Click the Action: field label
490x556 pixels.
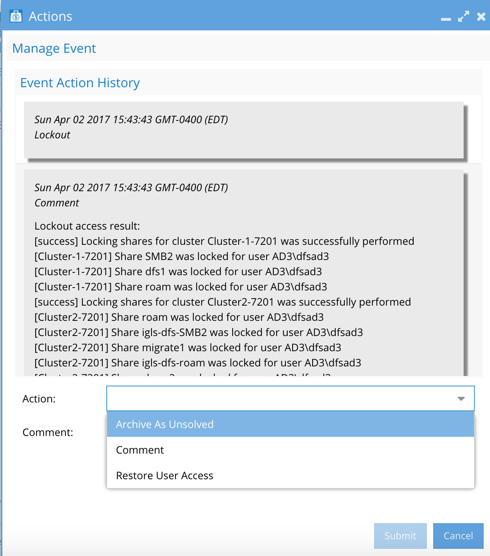(39, 399)
